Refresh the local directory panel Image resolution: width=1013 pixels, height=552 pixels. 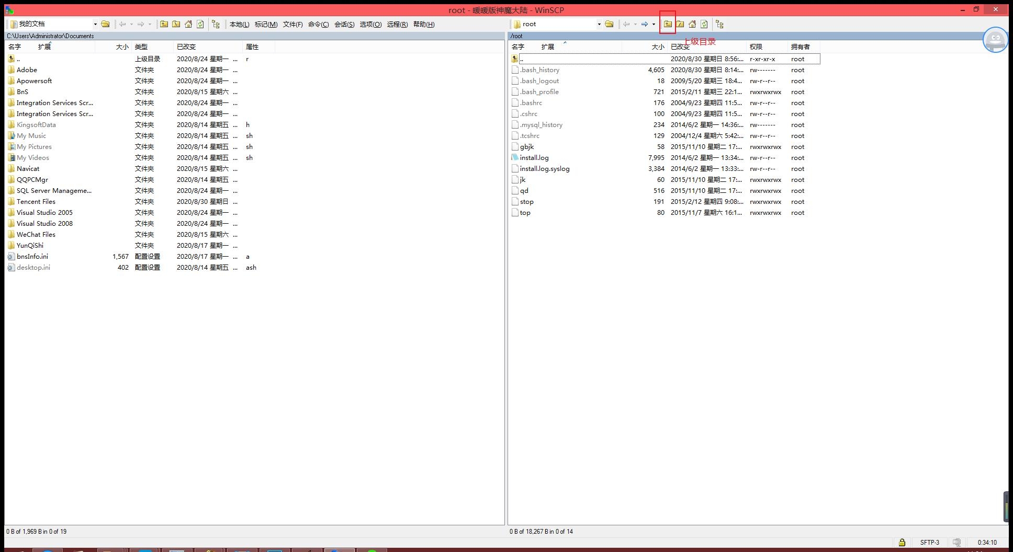pyautogui.click(x=200, y=24)
